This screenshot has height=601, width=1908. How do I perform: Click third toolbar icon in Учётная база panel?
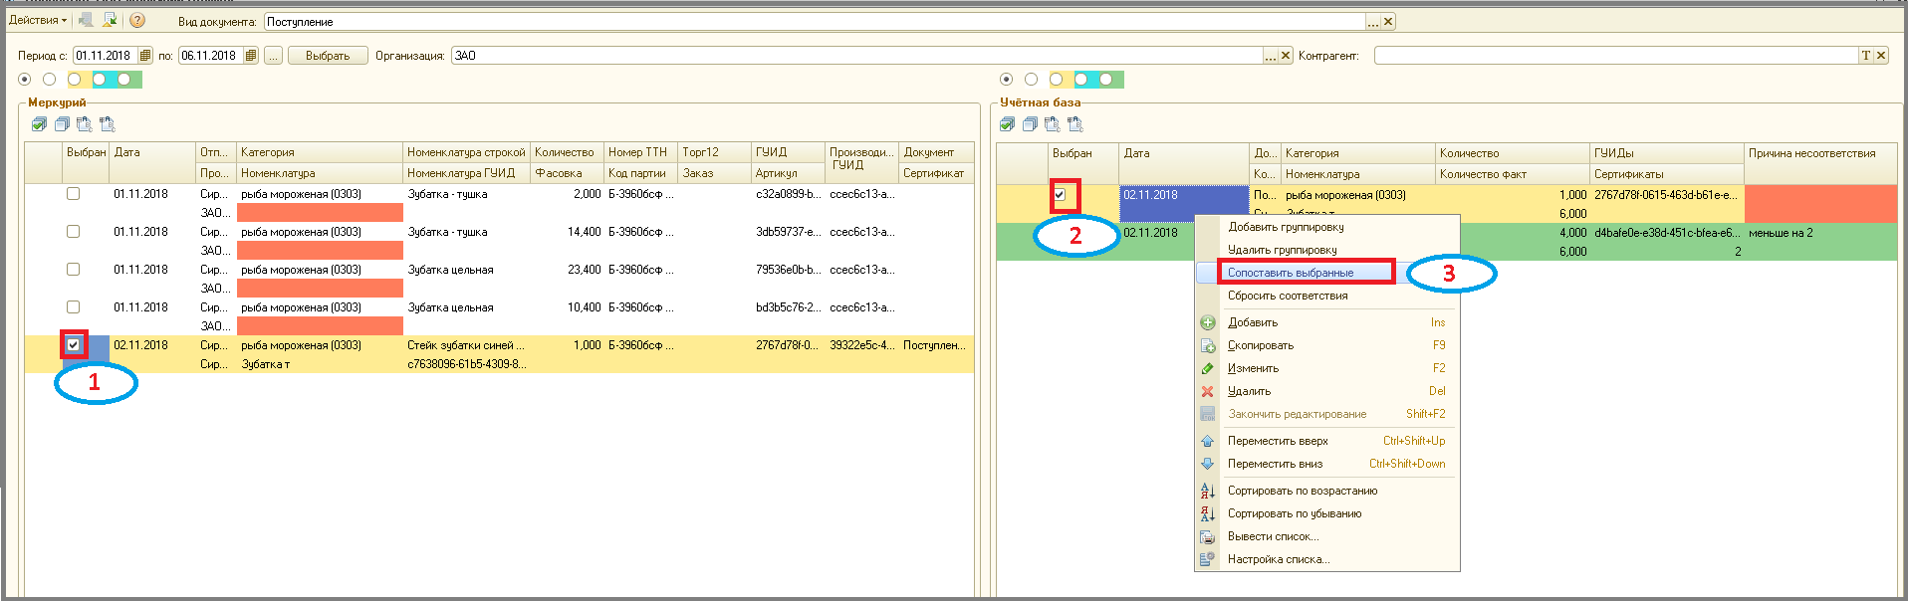click(1053, 124)
